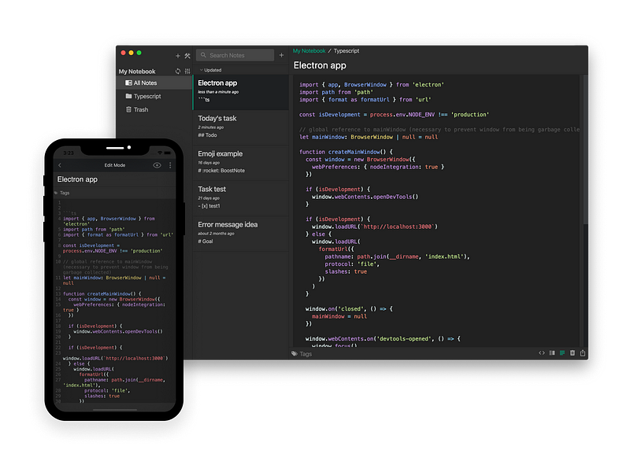Open the Task test note
The width and height of the screenshot is (630, 472).
[241, 198]
